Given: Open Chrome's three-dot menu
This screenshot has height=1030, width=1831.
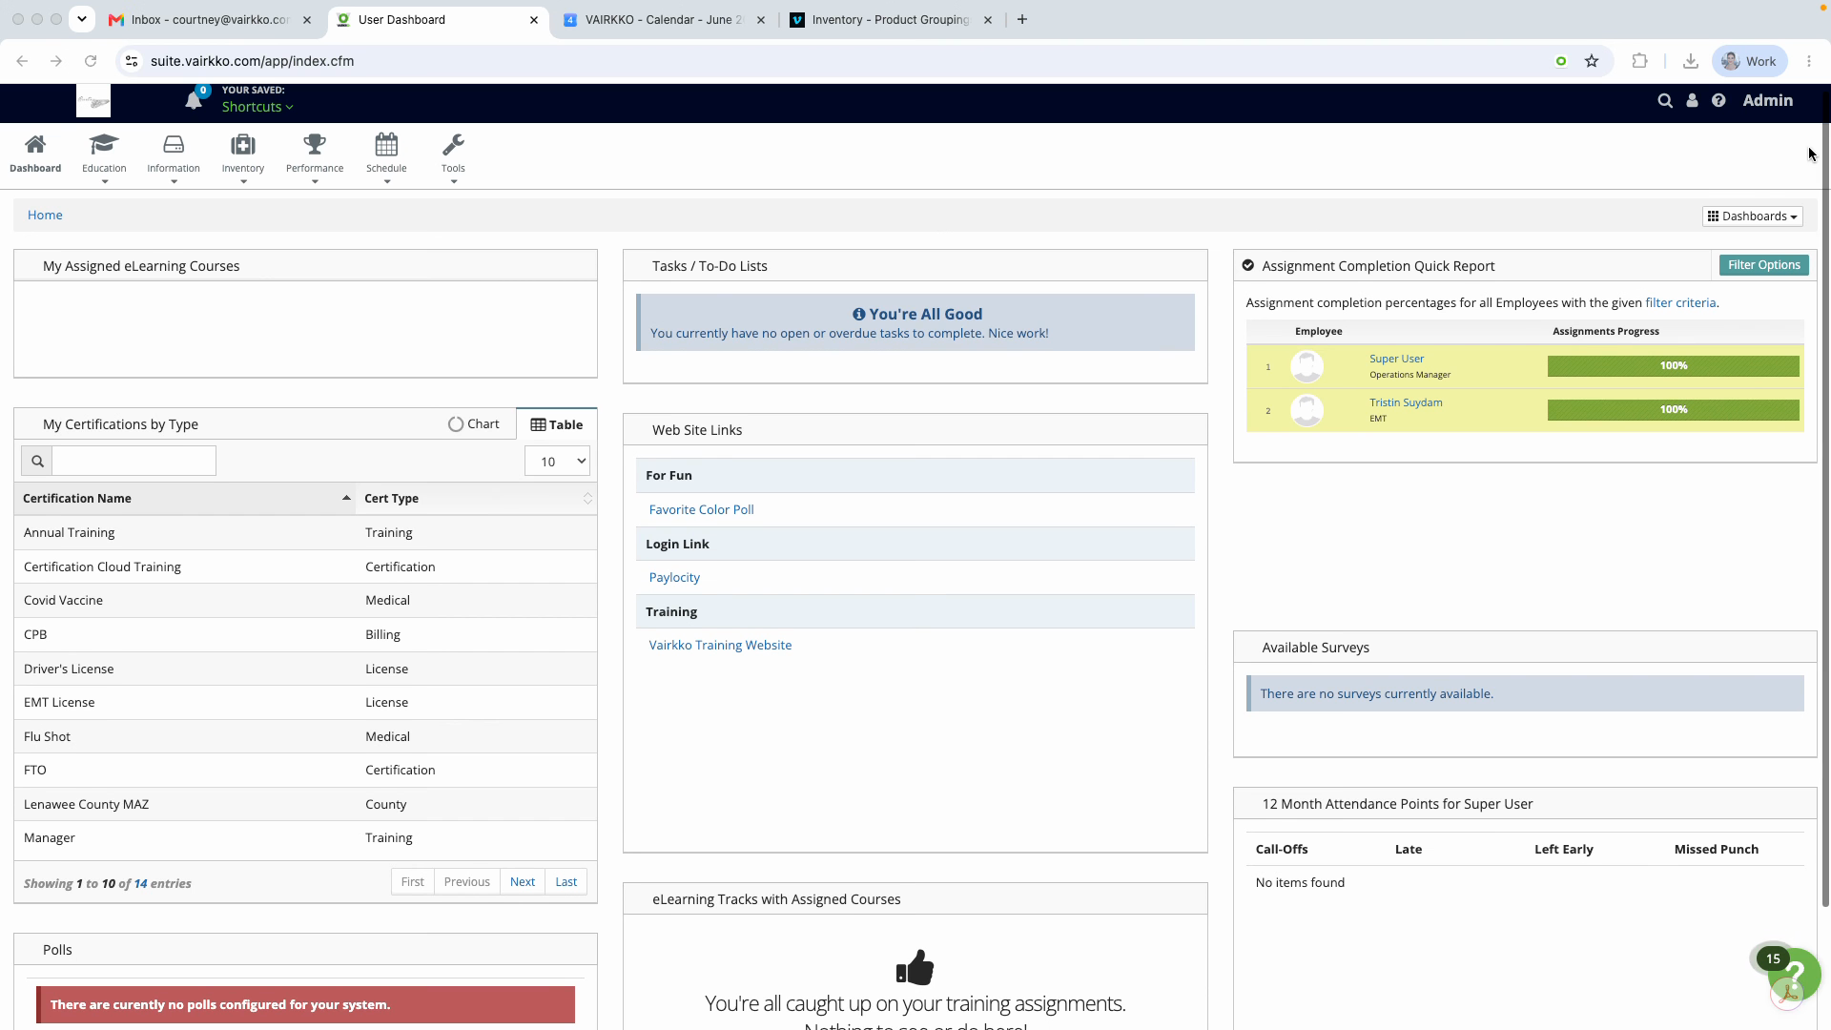Looking at the screenshot, I should [1809, 61].
